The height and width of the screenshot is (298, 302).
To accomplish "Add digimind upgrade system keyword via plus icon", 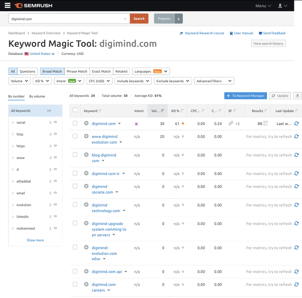I will 86,223.
